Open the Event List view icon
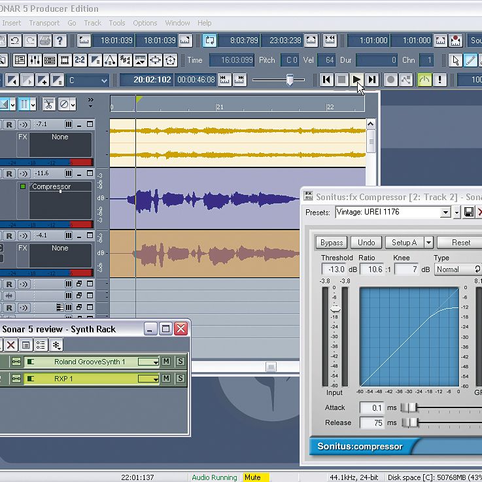This screenshot has width=482, height=482. point(50,60)
